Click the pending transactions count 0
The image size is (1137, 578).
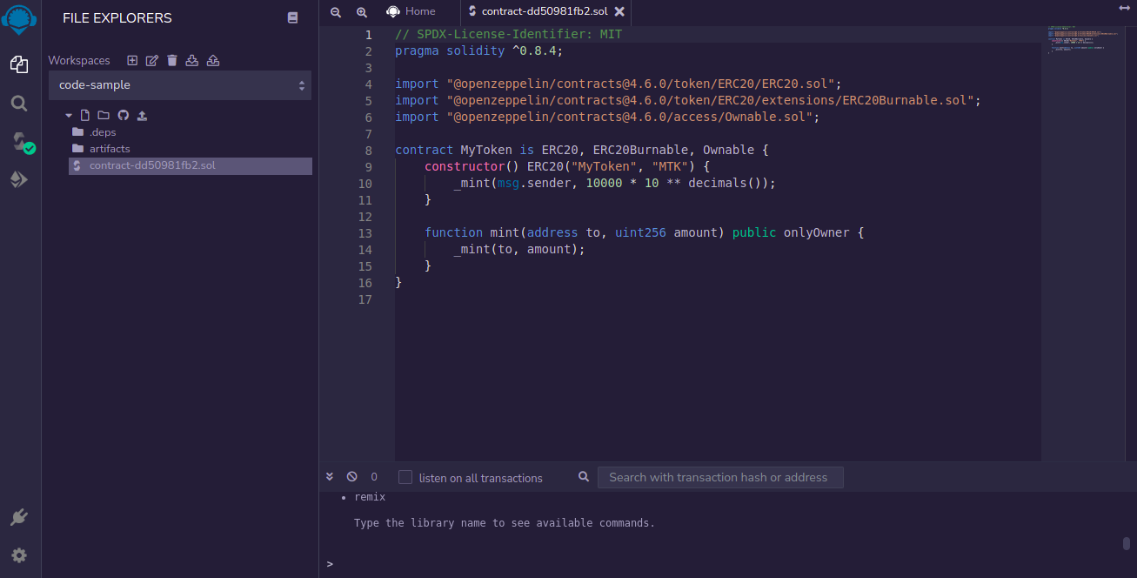coord(374,477)
